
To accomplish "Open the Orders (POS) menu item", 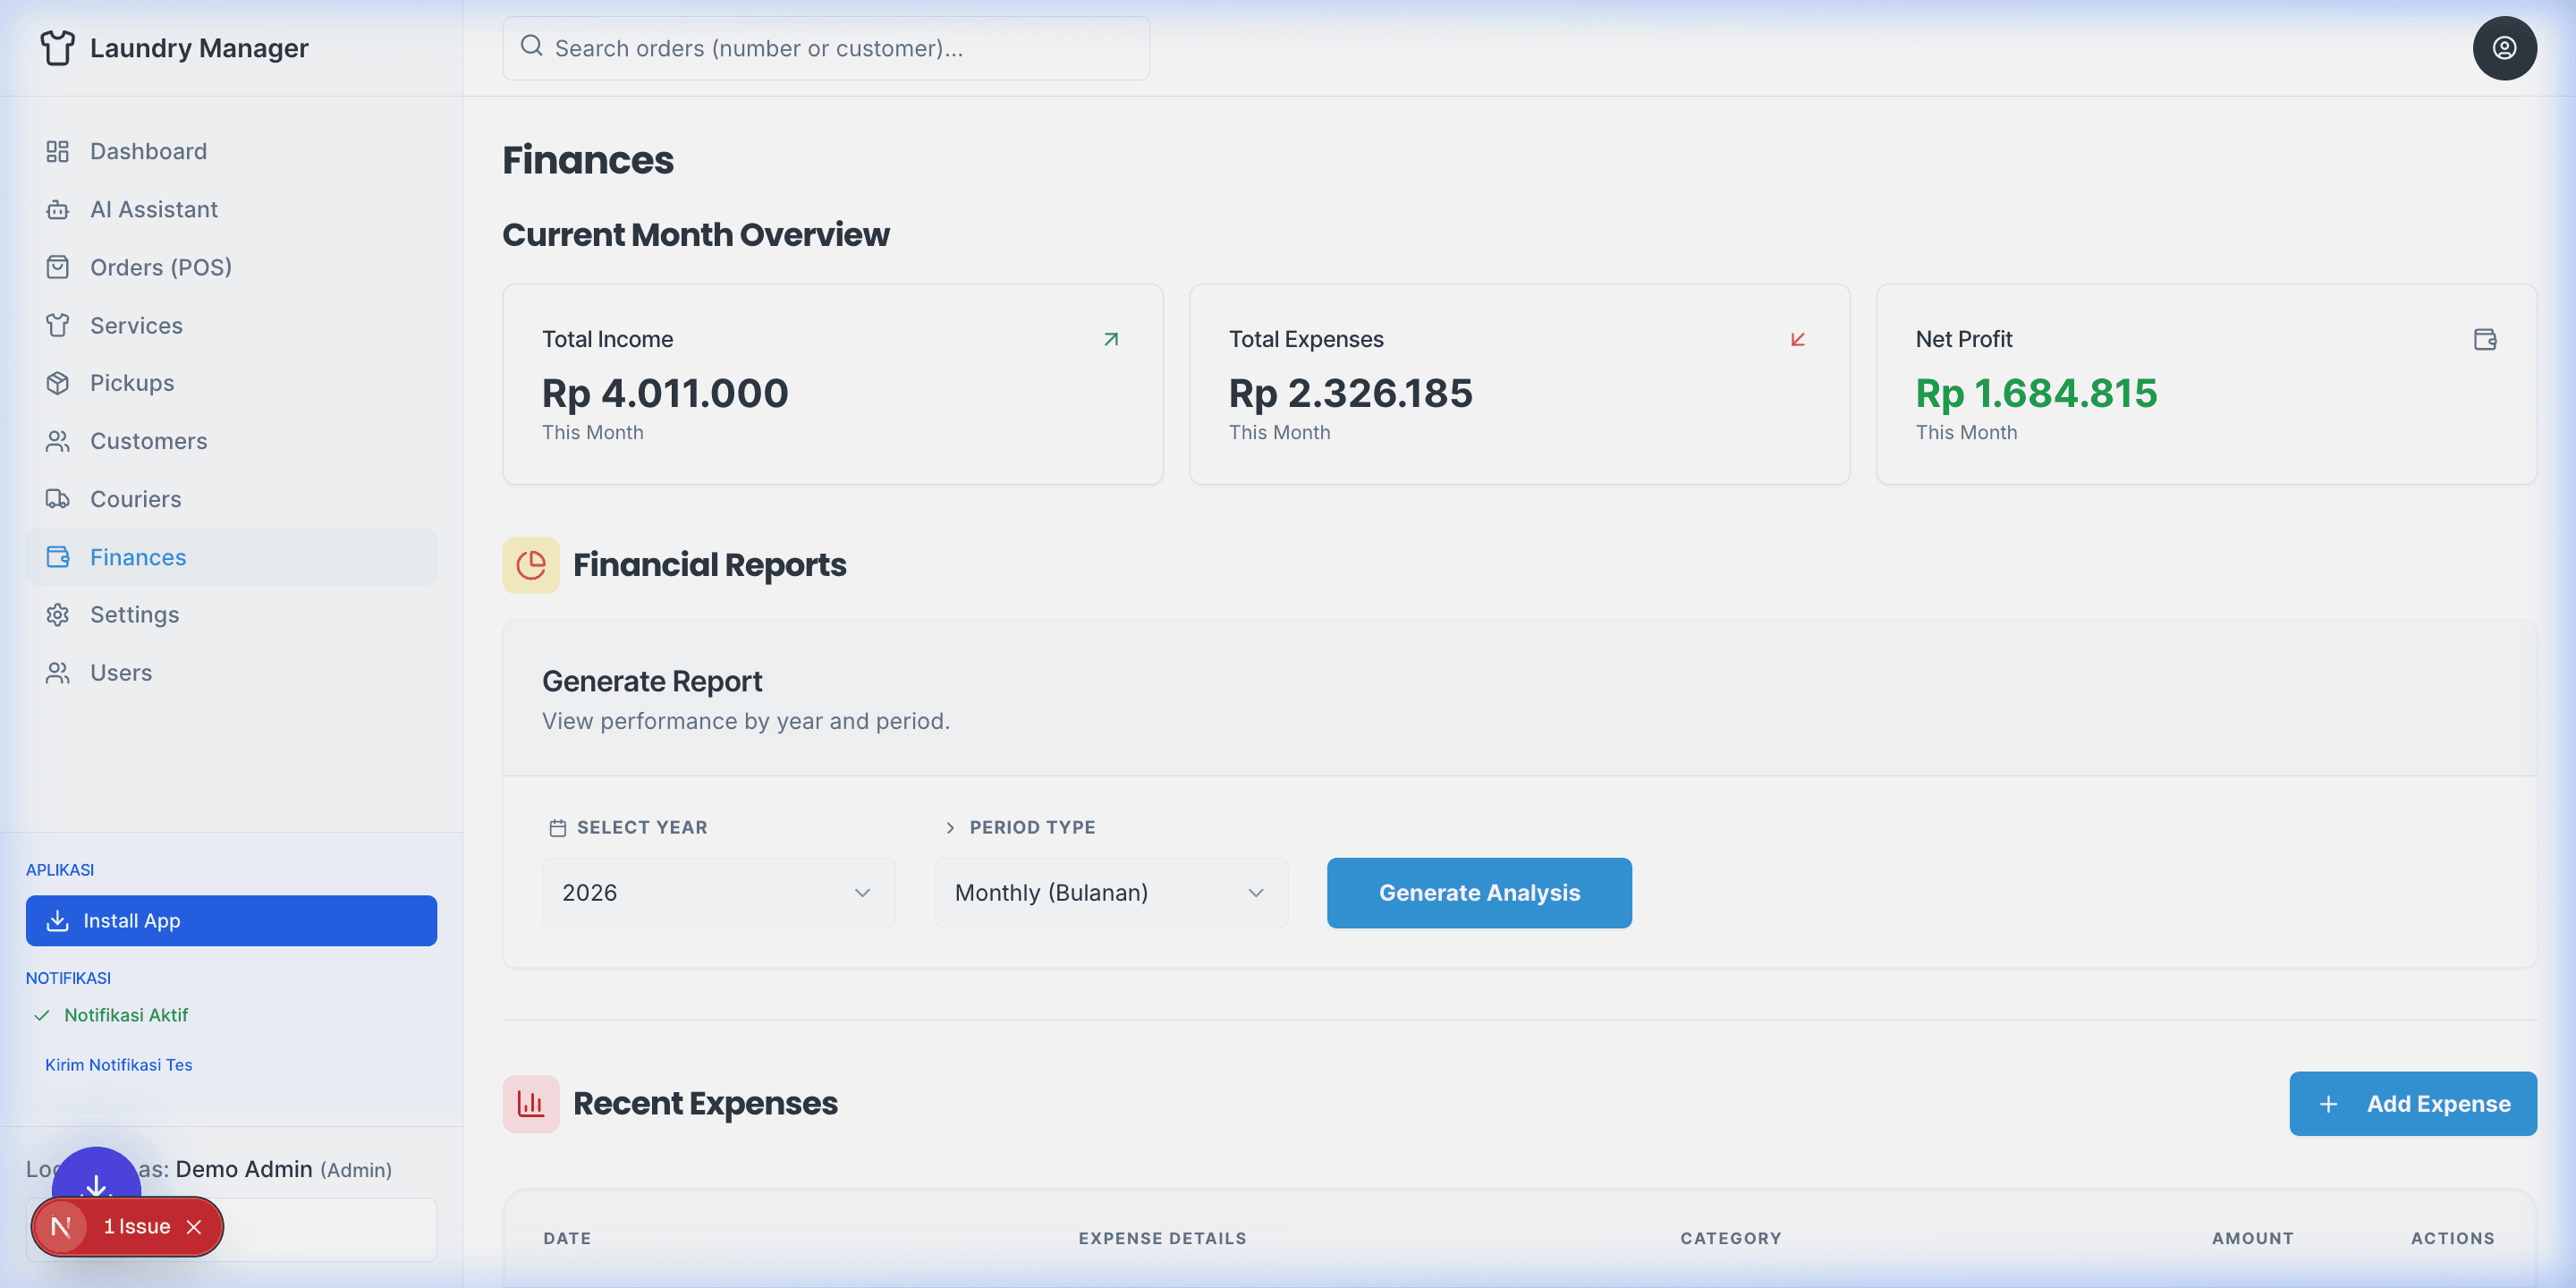I will pos(160,267).
